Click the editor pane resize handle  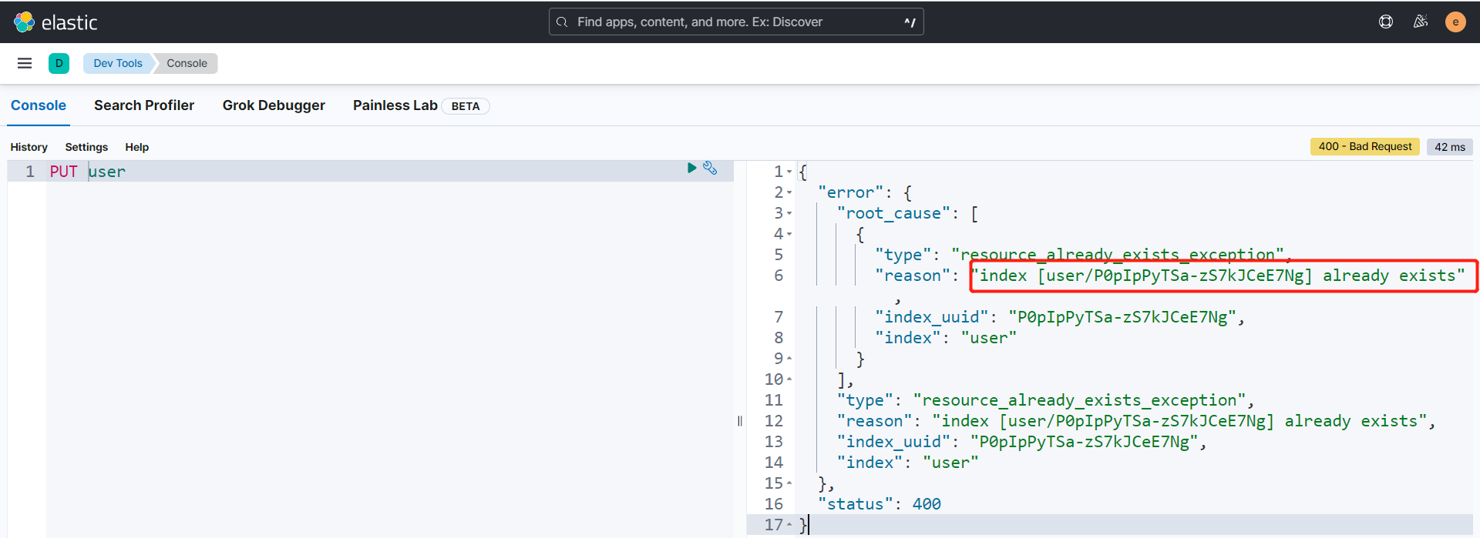click(740, 421)
